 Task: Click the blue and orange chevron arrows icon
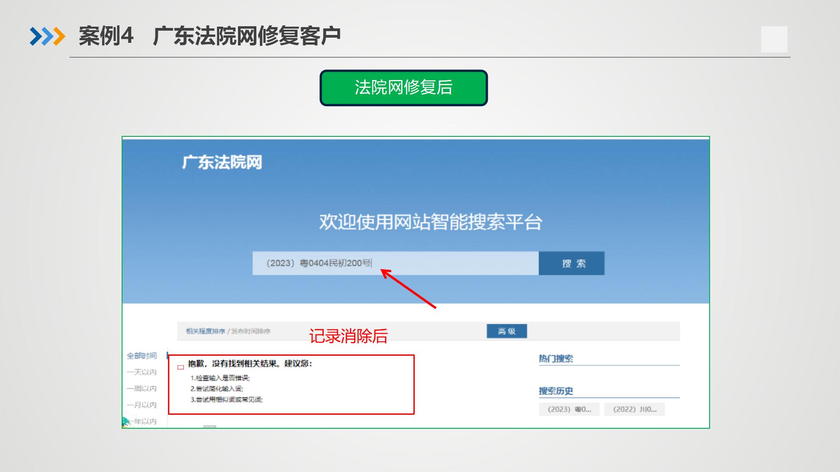point(47,36)
